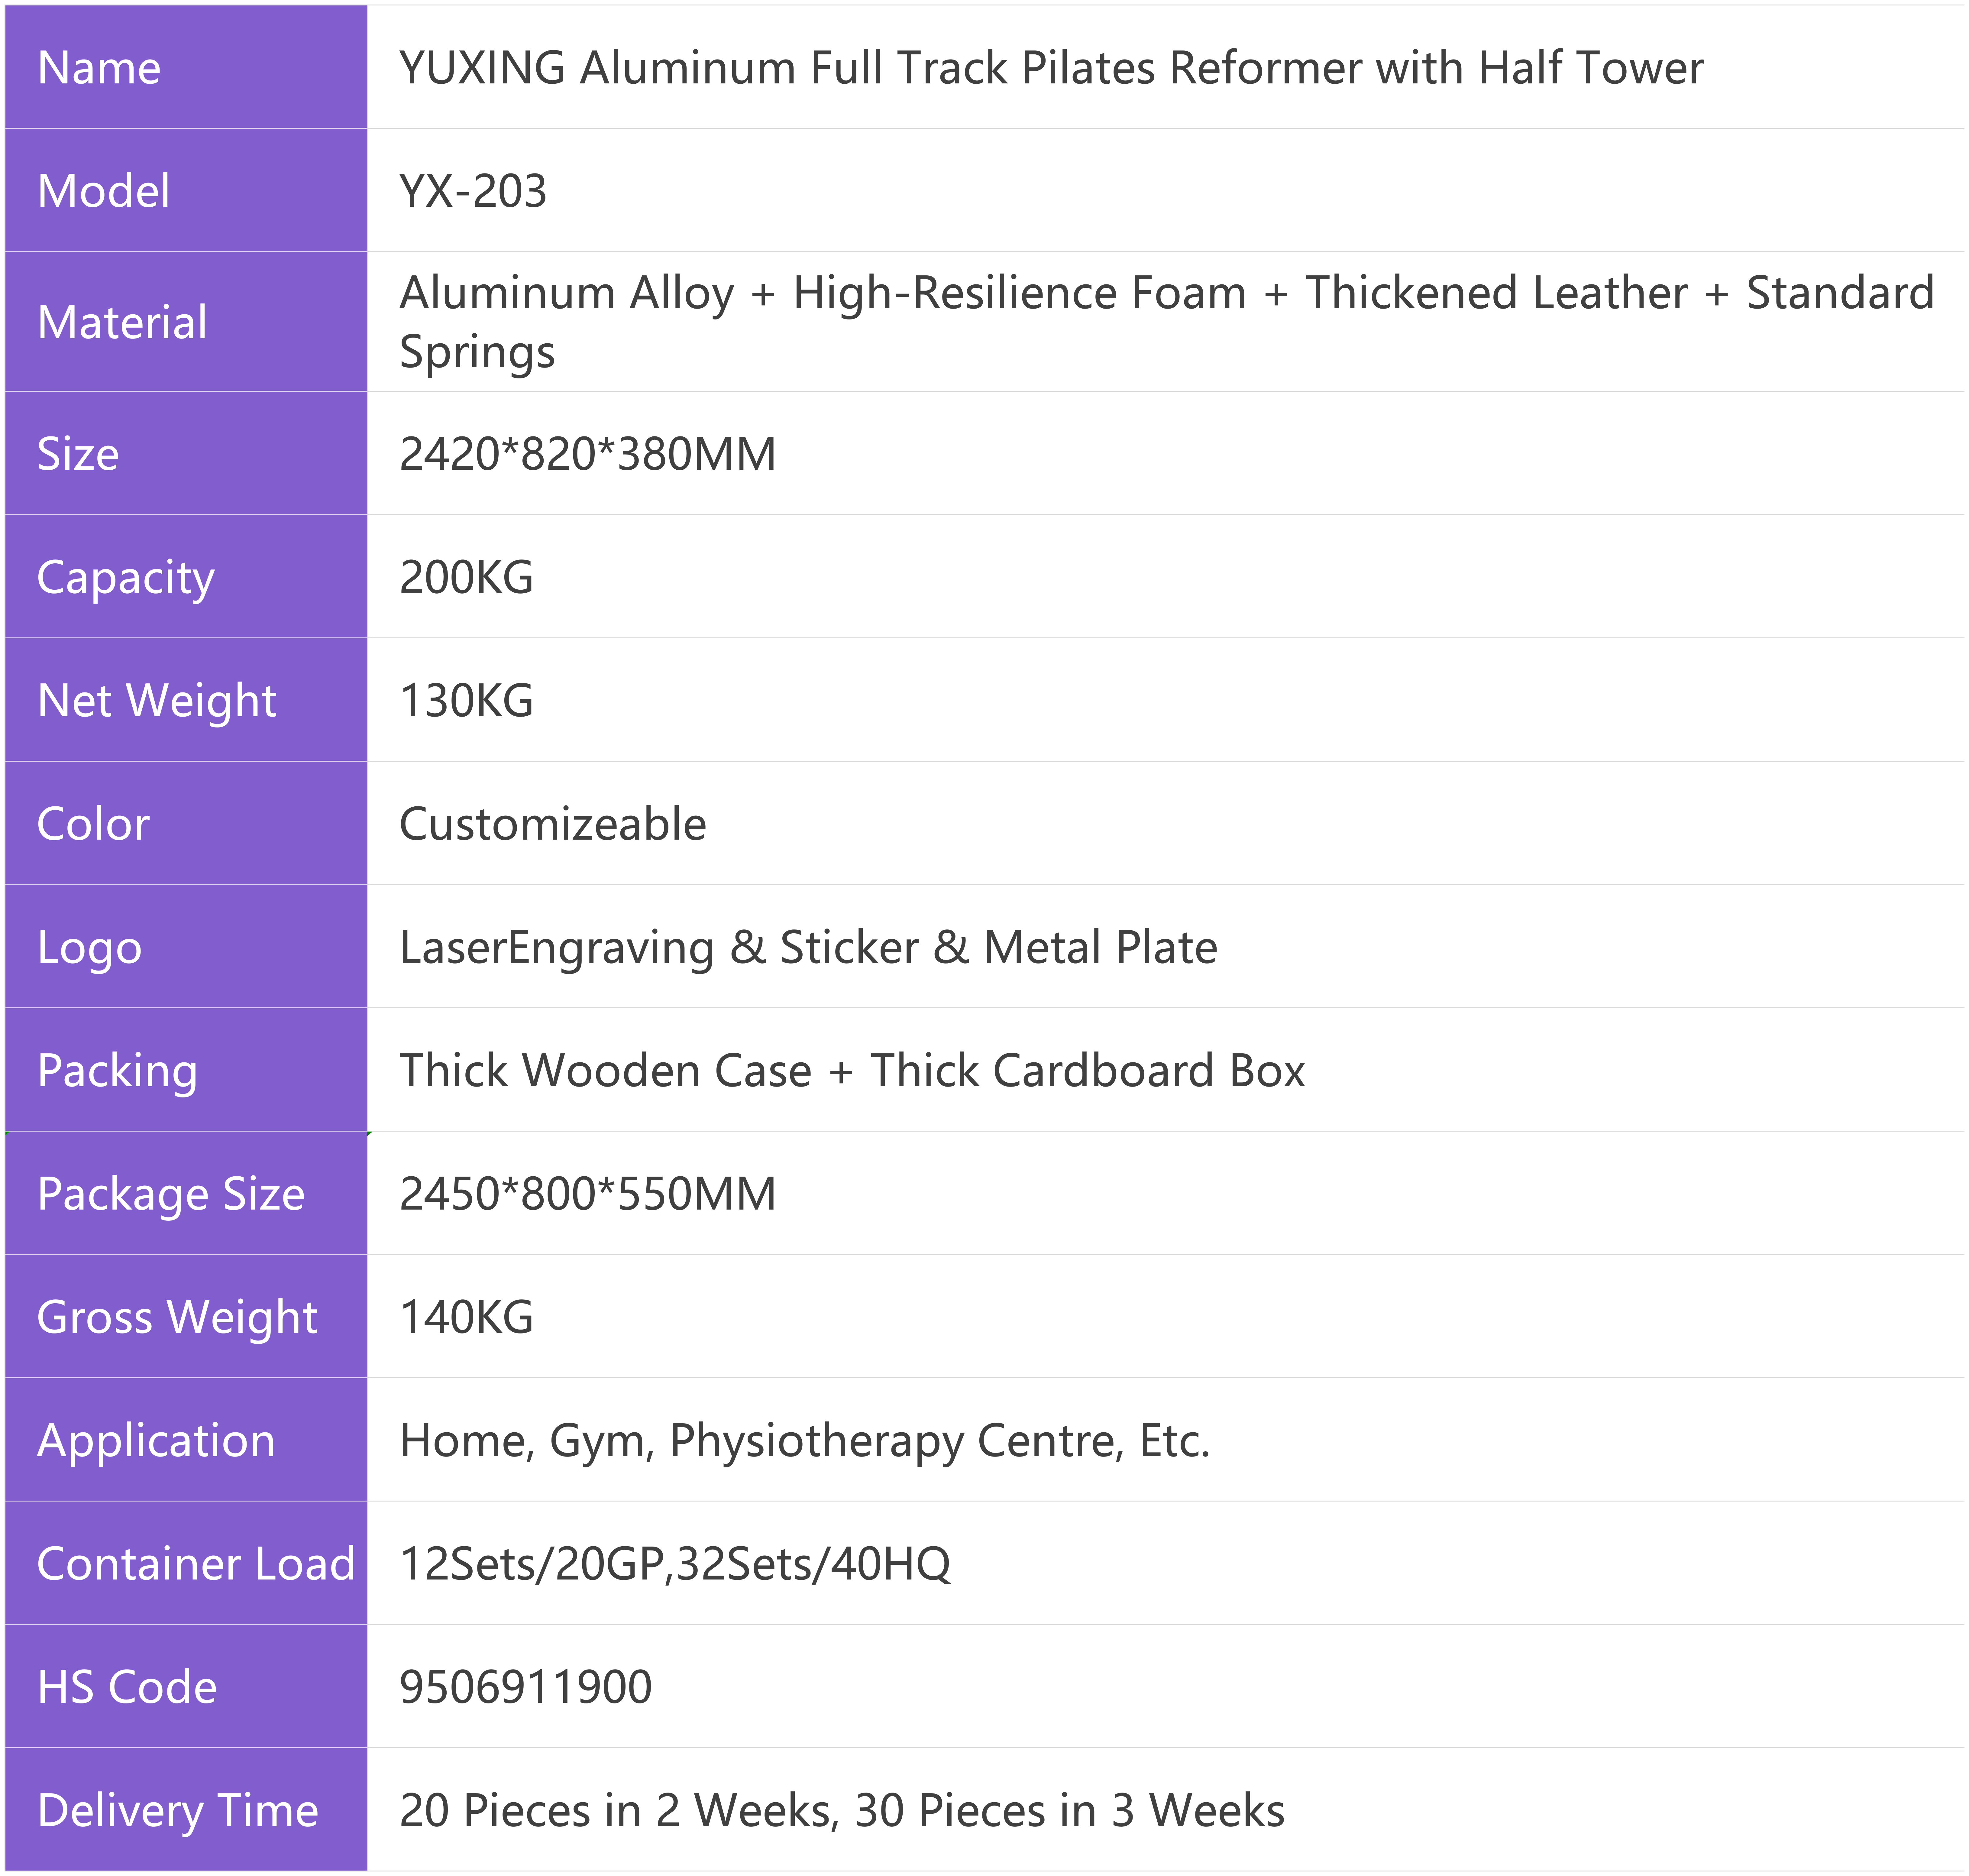Click the 'Delivery Time' label cell
The width and height of the screenshot is (1969, 1876).
[x=186, y=1809]
